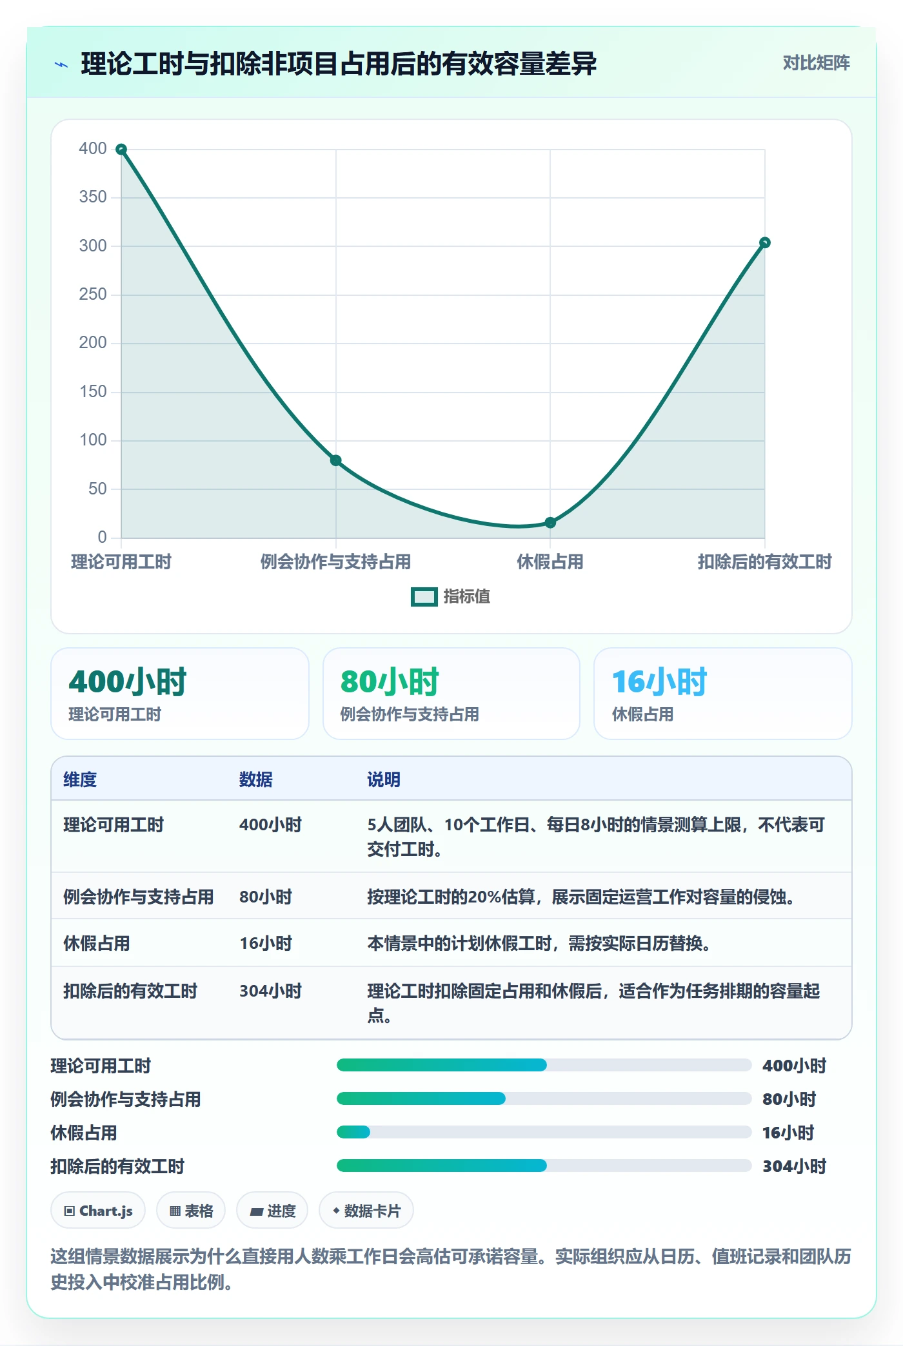This screenshot has width=903, height=1346.
Task: Click the Chart.js tag chip
Action: (98, 1211)
